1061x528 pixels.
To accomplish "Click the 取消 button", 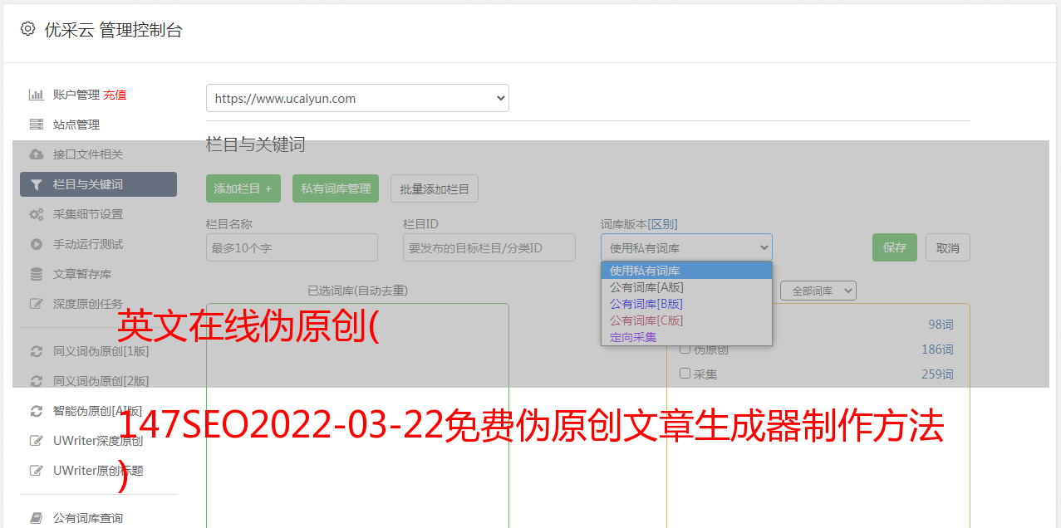I will (948, 247).
